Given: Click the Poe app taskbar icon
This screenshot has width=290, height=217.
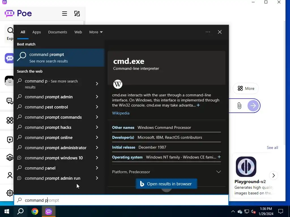Looking at the screenshot, I should click(49, 211).
